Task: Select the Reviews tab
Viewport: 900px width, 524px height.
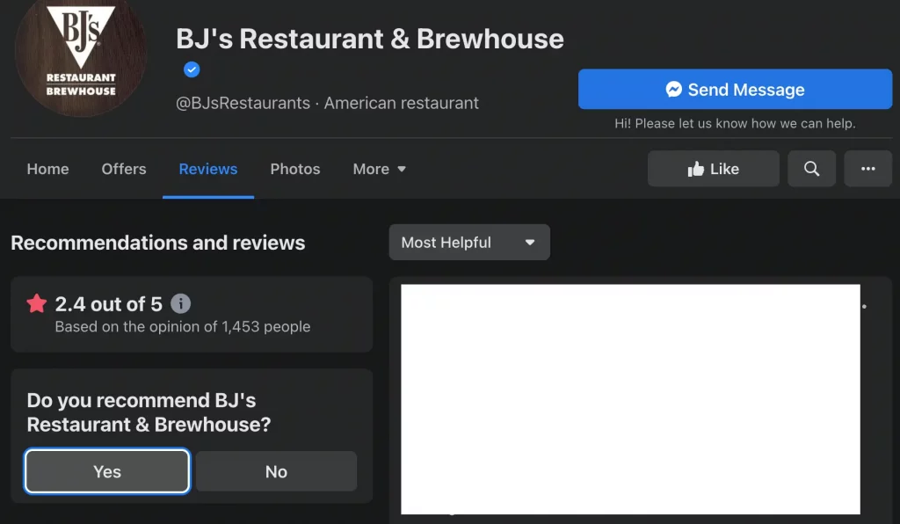Action: click(x=207, y=169)
